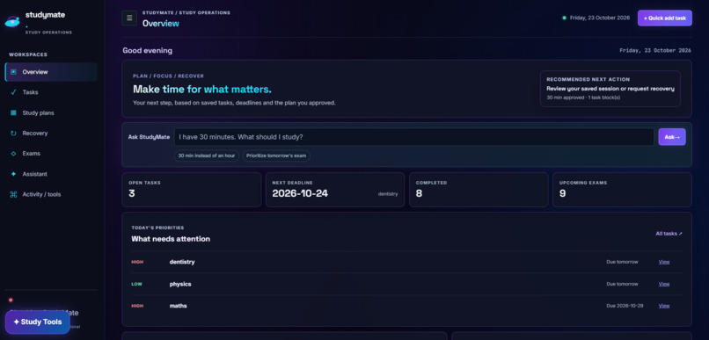This screenshot has height=340, width=709.
Task: Select the physics task name
Action: point(180,284)
